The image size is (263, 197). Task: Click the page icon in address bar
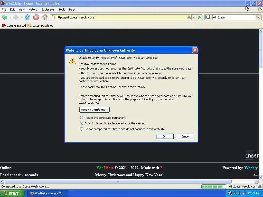tap(53, 17)
